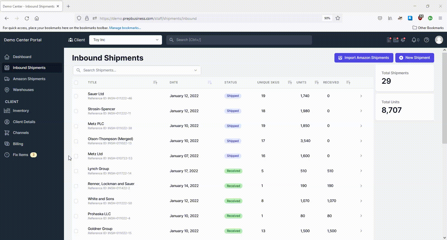Open the help question mark icon
447x240 pixels.
click(426, 40)
